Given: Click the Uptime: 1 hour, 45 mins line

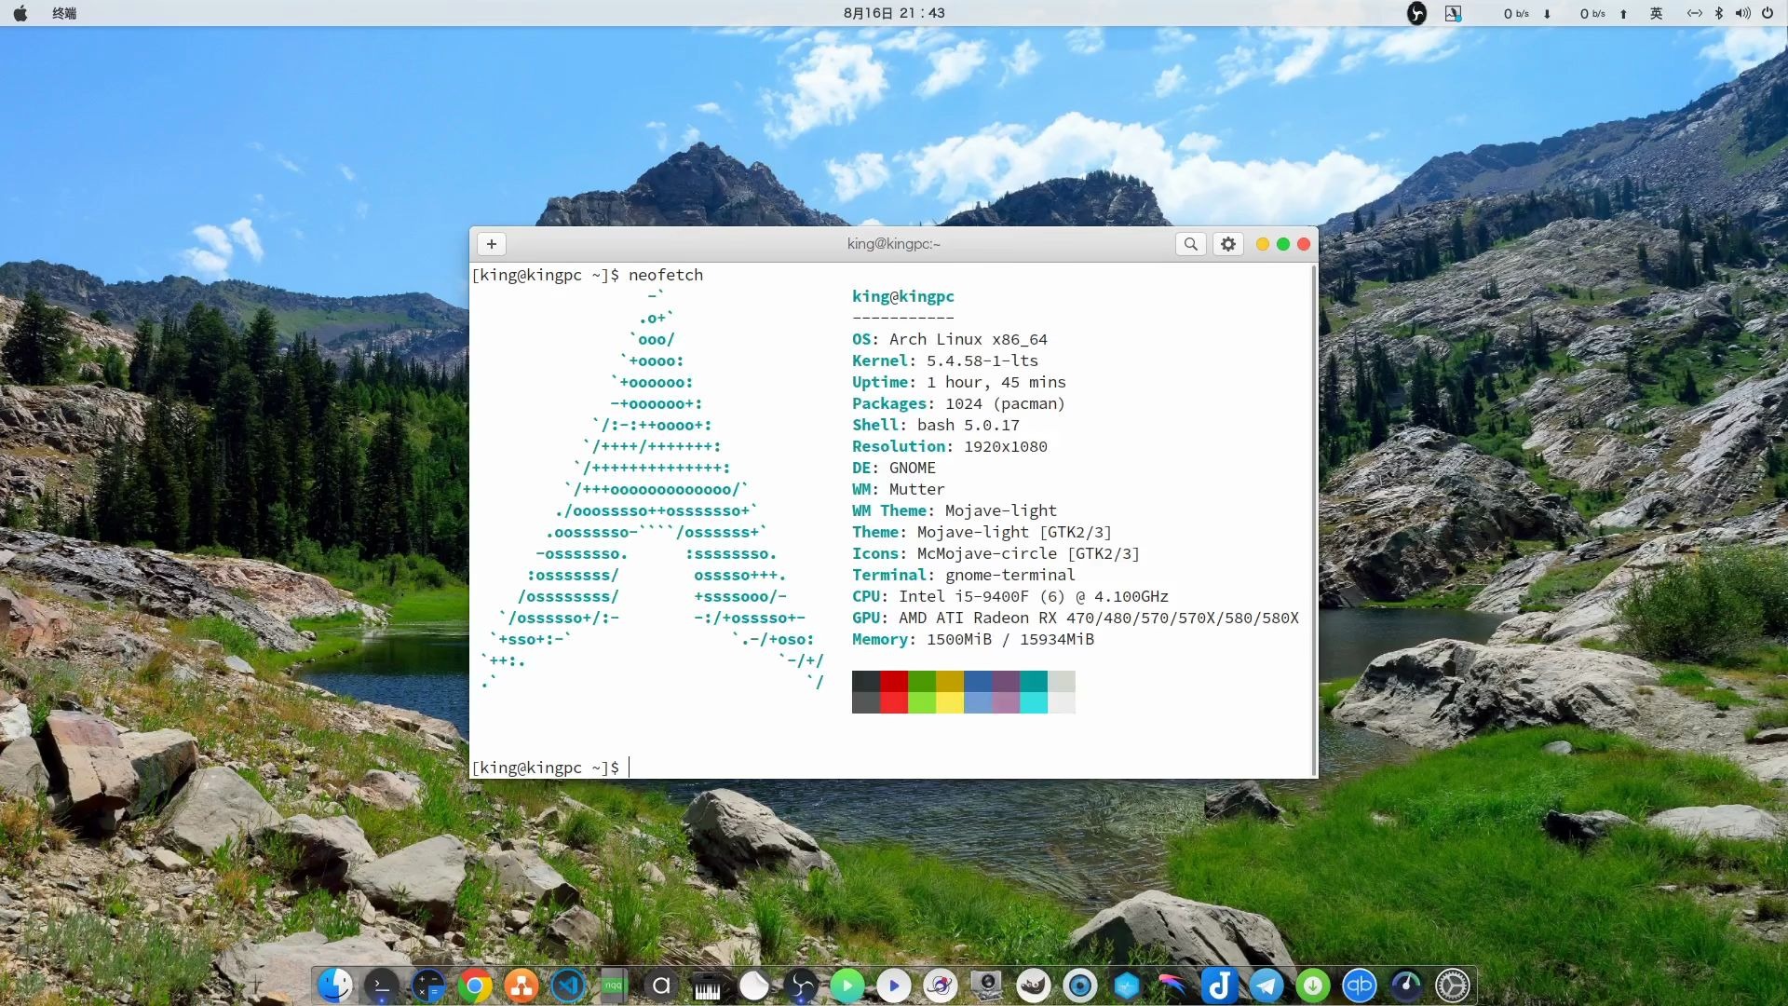Looking at the screenshot, I should [x=959, y=382].
